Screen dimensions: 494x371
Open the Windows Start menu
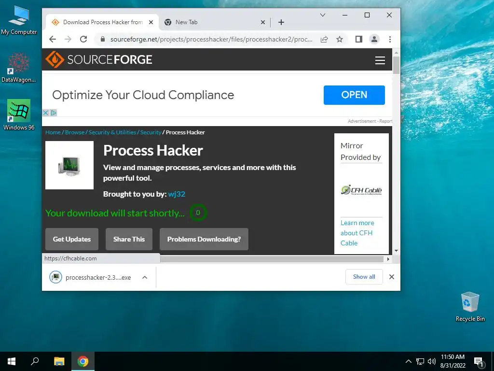pyautogui.click(x=12, y=361)
